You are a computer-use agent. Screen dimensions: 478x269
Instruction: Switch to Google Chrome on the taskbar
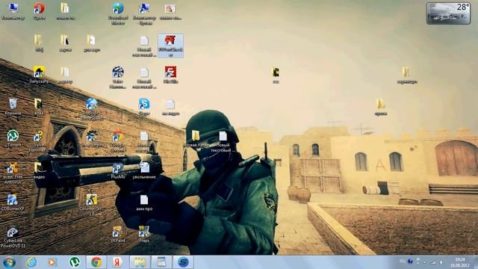click(96, 262)
